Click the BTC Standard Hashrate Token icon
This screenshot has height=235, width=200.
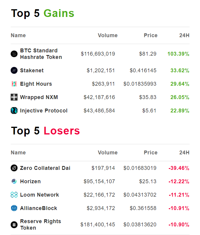click(x=14, y=54)
